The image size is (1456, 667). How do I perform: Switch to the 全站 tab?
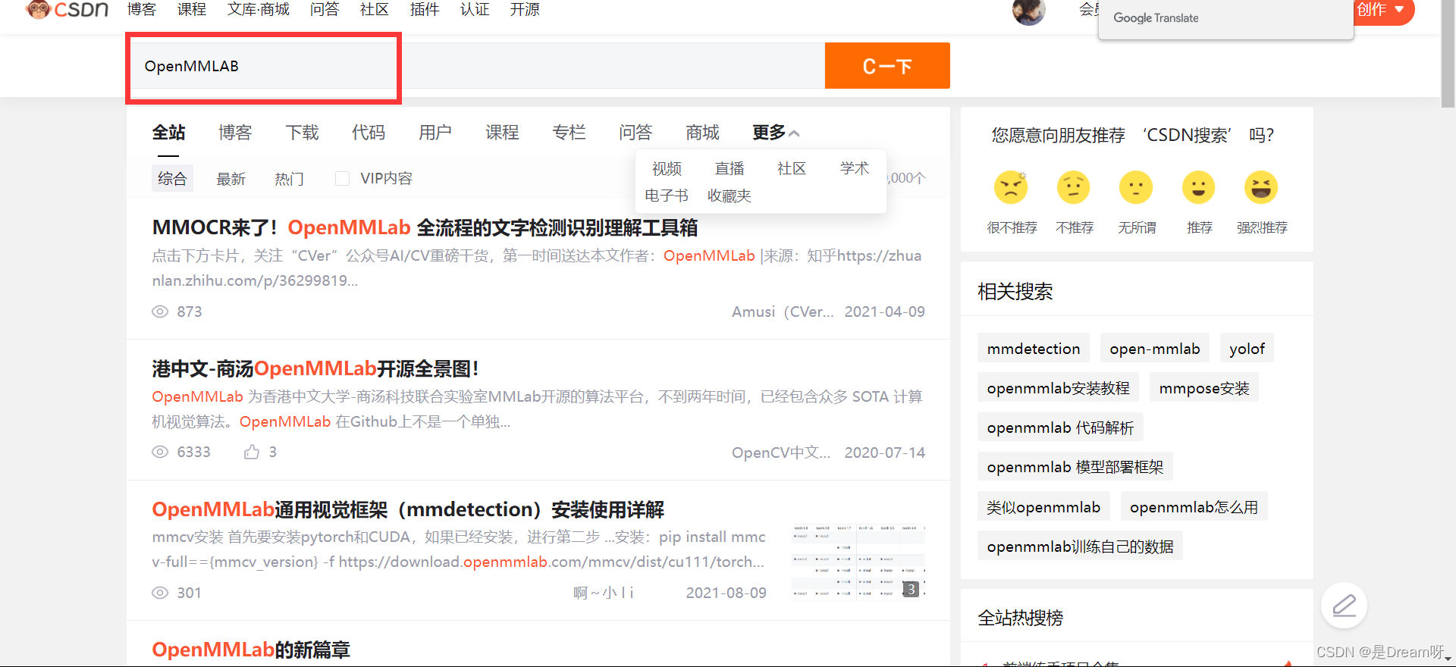coord(168,133)
